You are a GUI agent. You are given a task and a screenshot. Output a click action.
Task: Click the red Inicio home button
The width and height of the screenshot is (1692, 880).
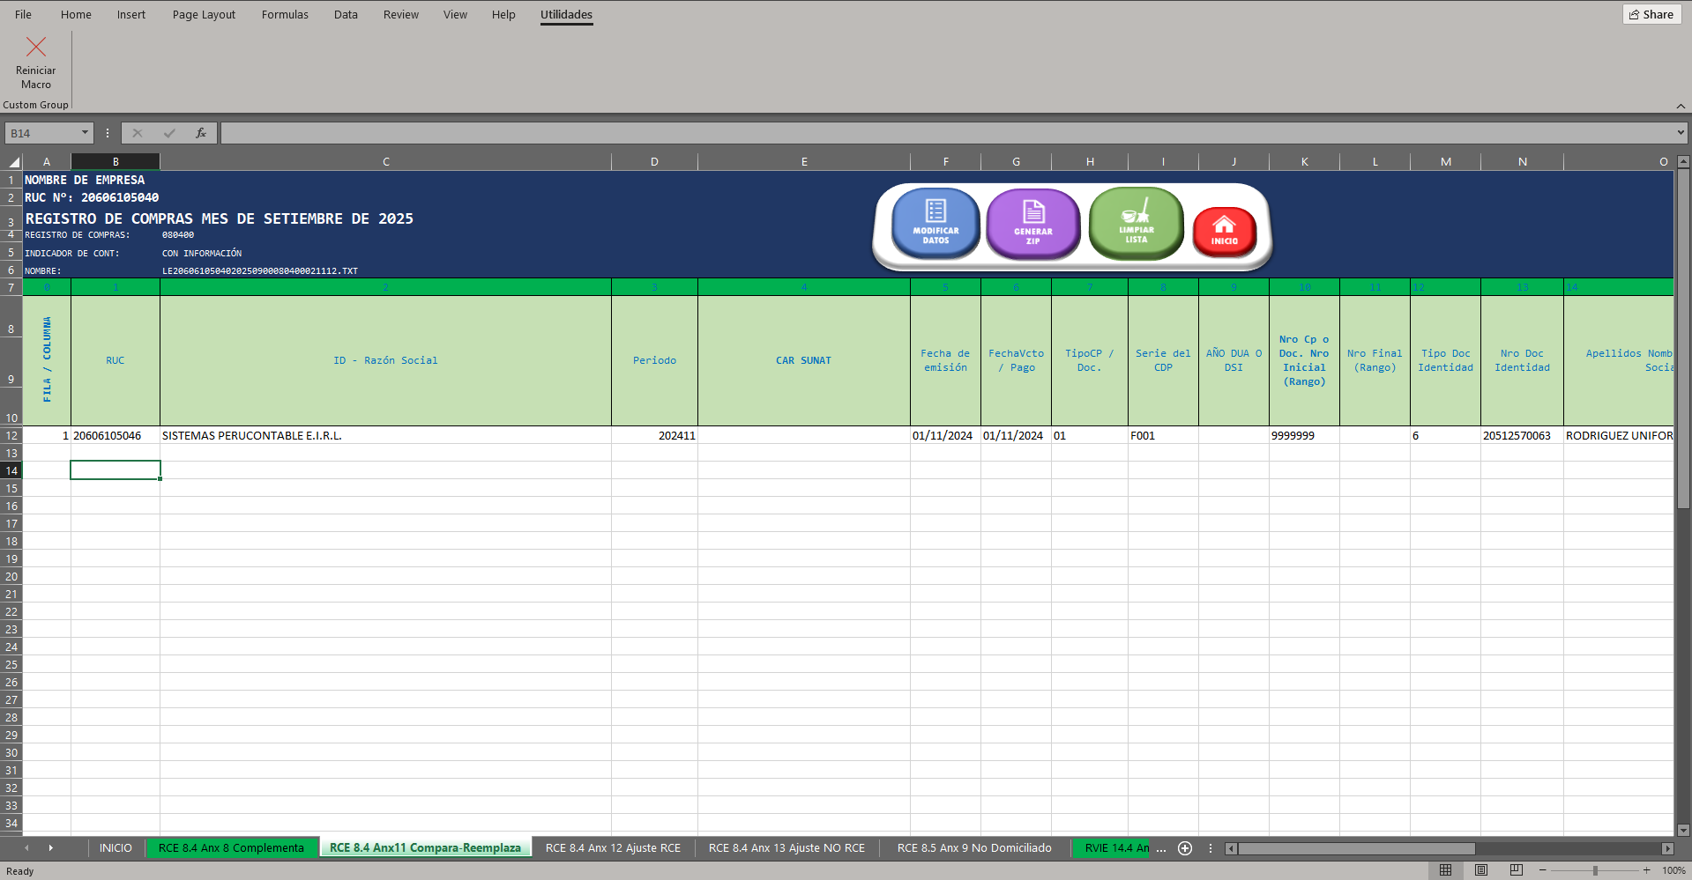point(1224,232)
